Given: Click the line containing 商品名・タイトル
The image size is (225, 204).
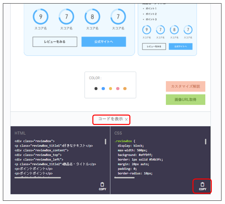Looking at the screenshot, I should [x=55, y=164].
